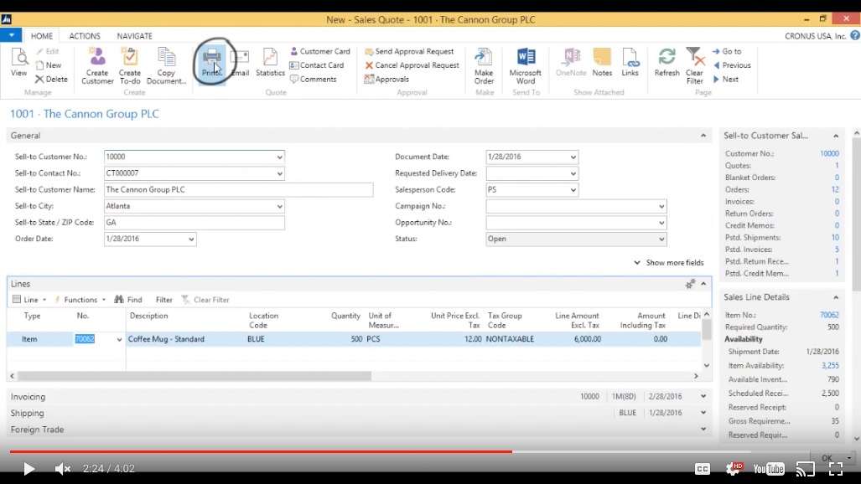
Task: Send quote to Microsoft Word
Action: pos(526,66)
